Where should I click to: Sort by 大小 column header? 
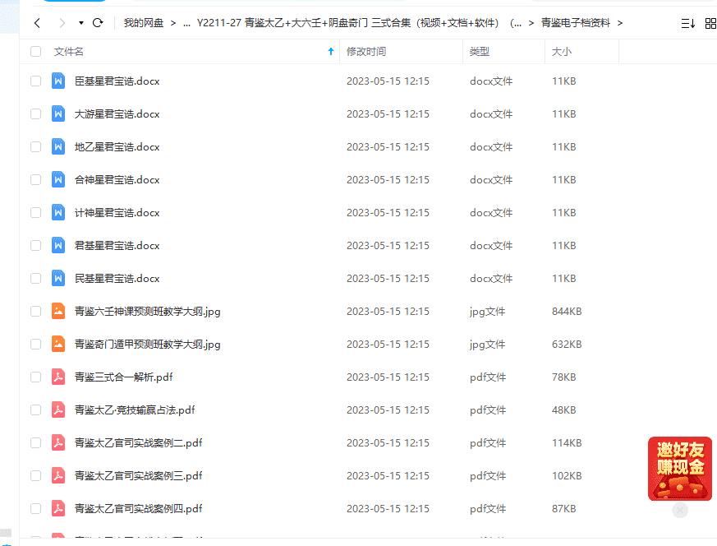(x=562, y=52)
